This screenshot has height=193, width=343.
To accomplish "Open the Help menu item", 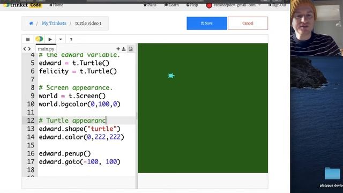I will (x=192, y=5).
